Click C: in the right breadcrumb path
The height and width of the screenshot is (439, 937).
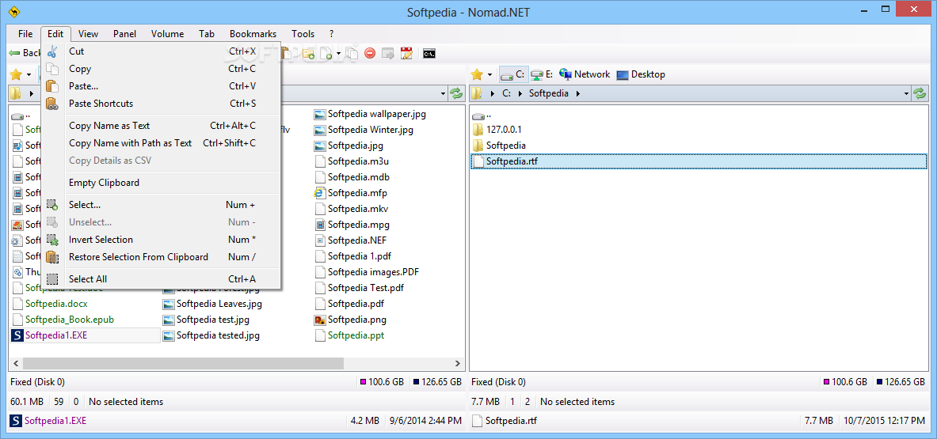pyautogui.click(x=507, y=93)
